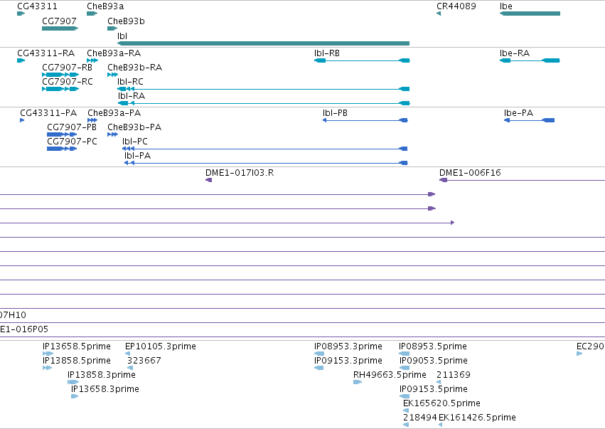Click protein CheB93b-PA label
This screenshot has height=429, width=605.
pyautogui.click(x=134, y=127)
